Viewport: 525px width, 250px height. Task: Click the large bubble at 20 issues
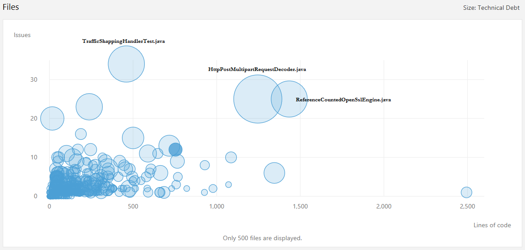click(x=52, y=118)
